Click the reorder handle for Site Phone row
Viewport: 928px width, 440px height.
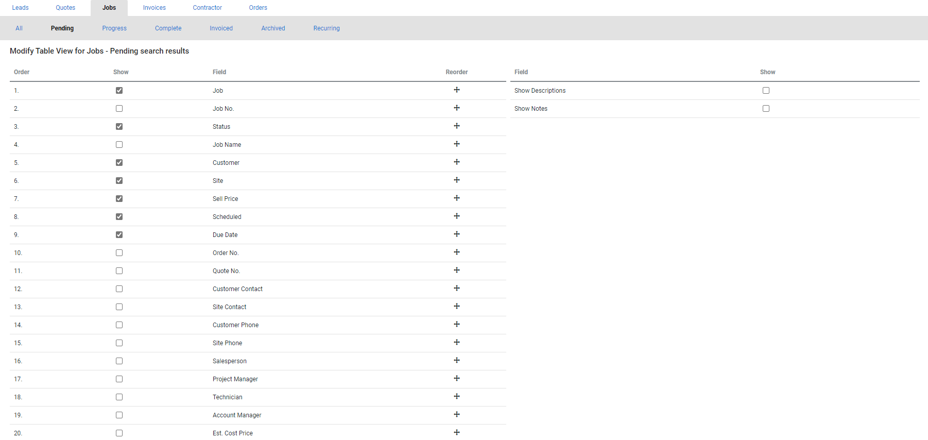coord(457,342)
